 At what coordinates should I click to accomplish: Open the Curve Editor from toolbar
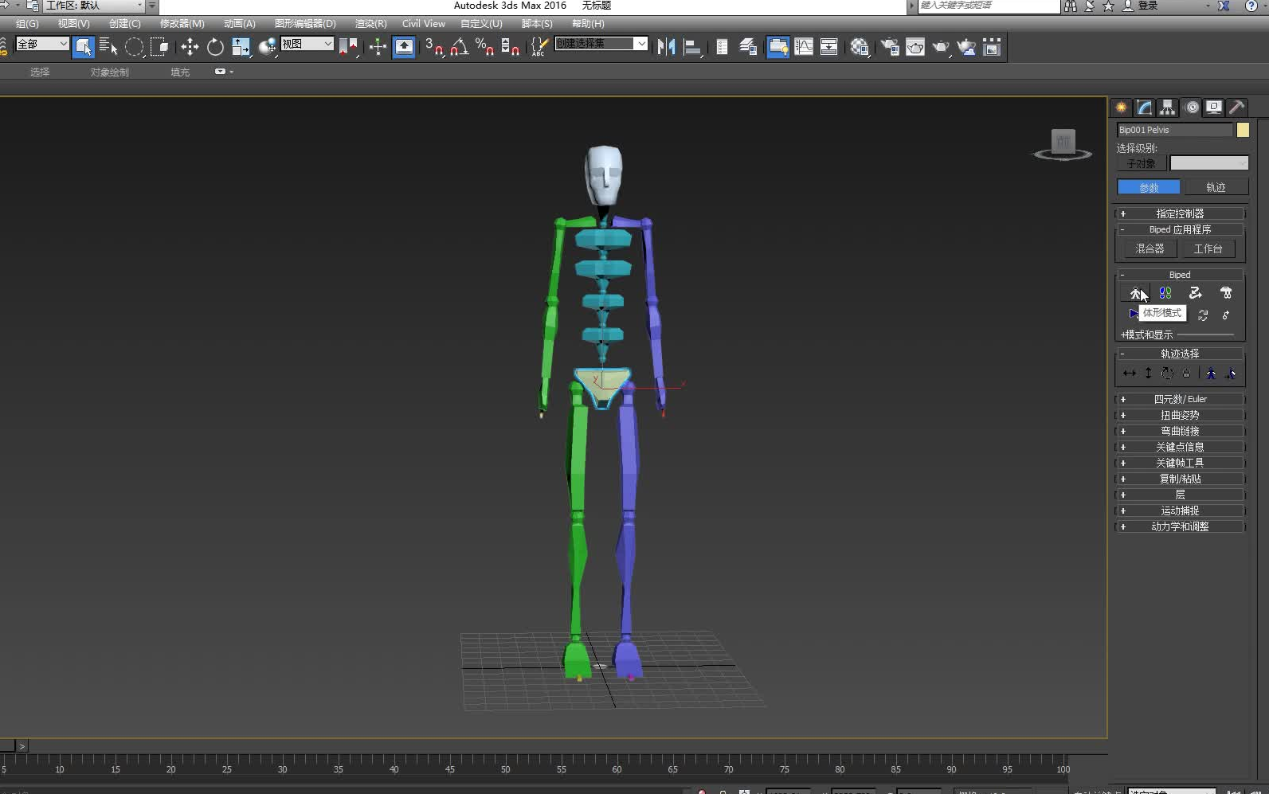click(x=804, y=47)
